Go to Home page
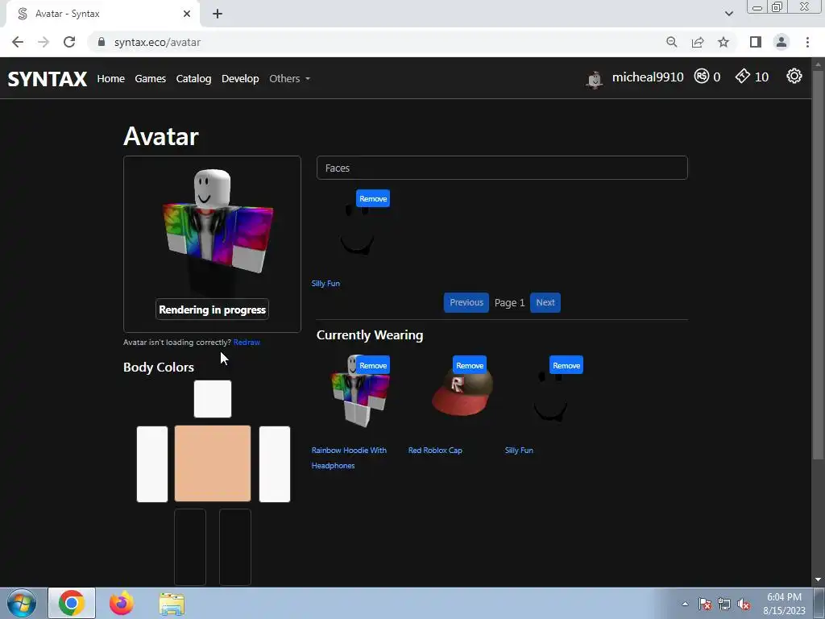Image resolution: width=825 pixels, height=619 pixels. 110,78
